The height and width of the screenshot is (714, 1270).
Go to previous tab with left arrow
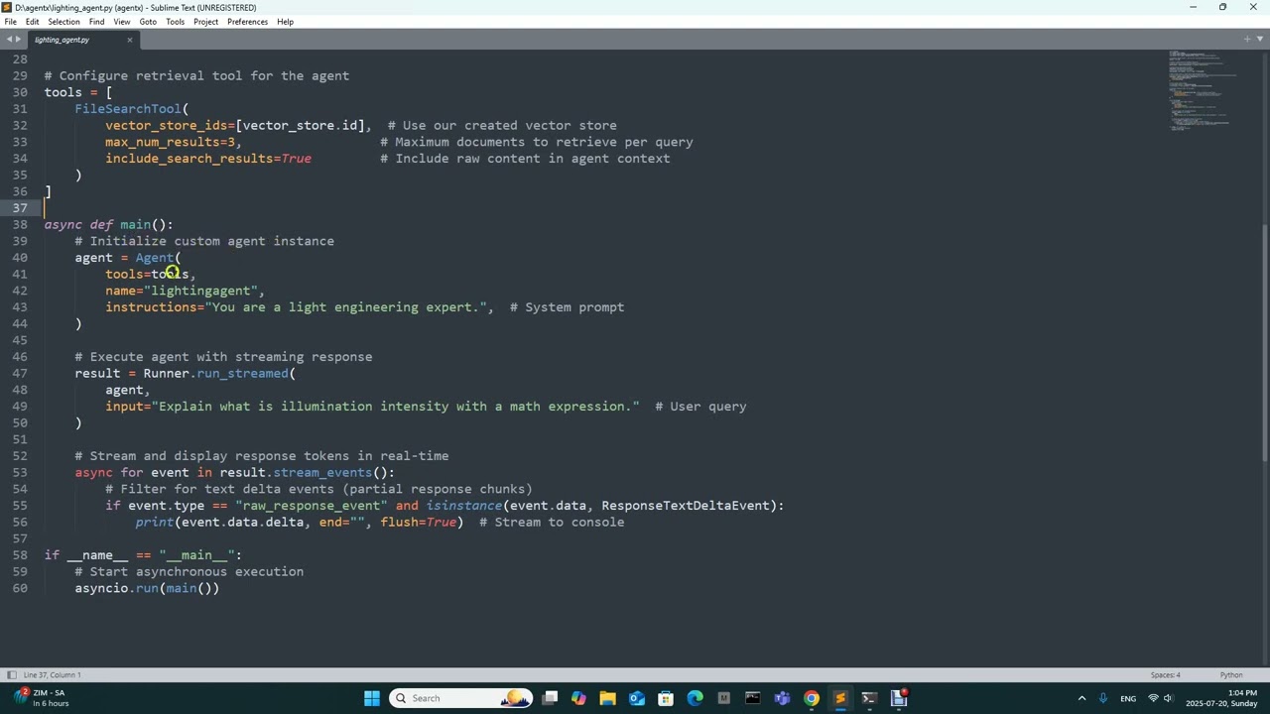[x=8, y=40]
